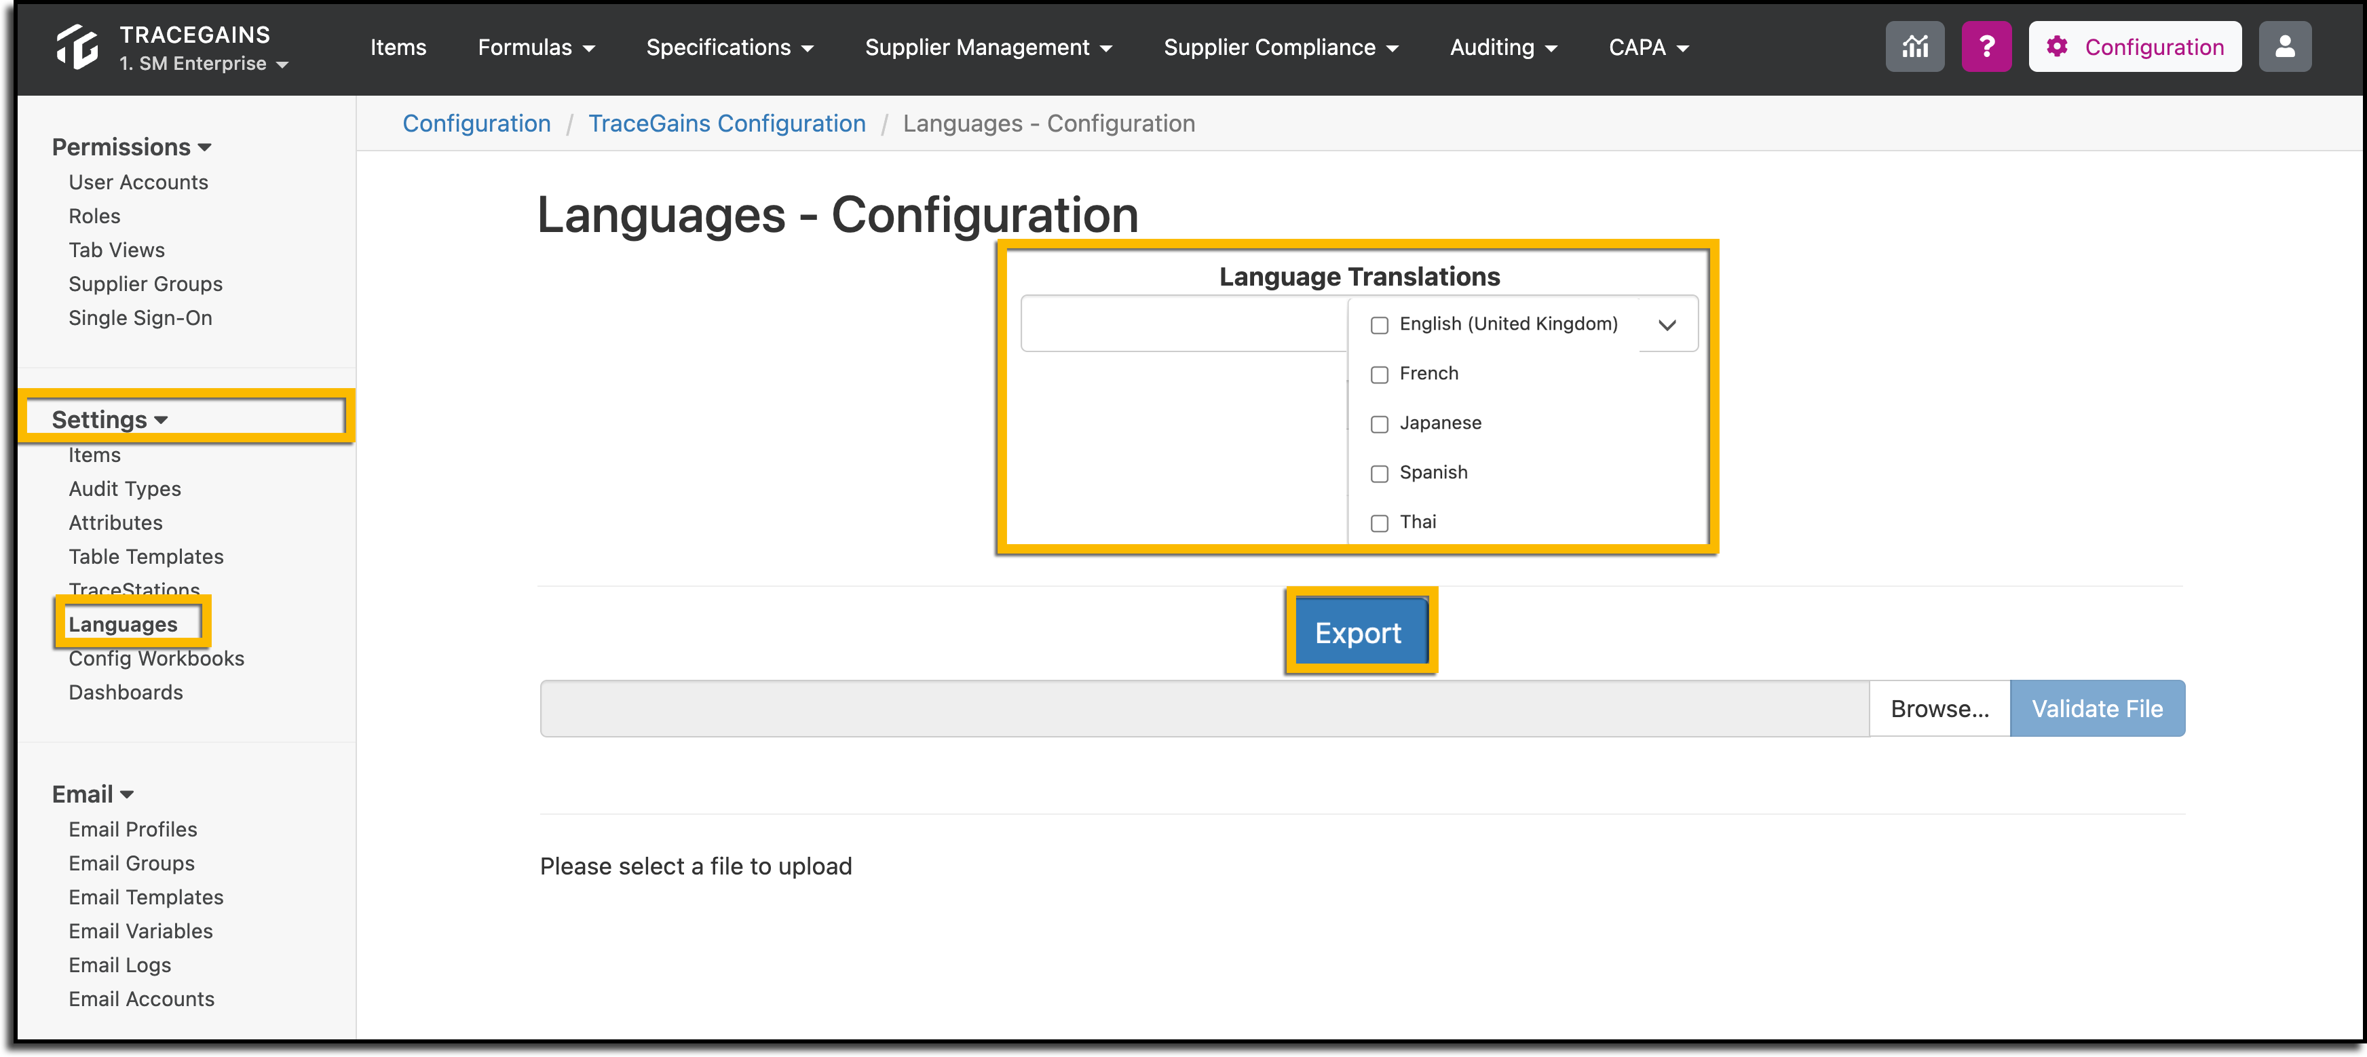
Task: Open the analytics chart icon
Action: click(x=1915, y=47)
